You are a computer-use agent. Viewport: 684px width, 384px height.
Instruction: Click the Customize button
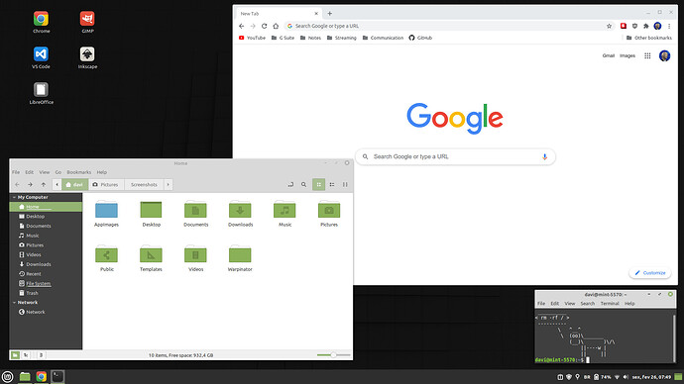[650, 273]
